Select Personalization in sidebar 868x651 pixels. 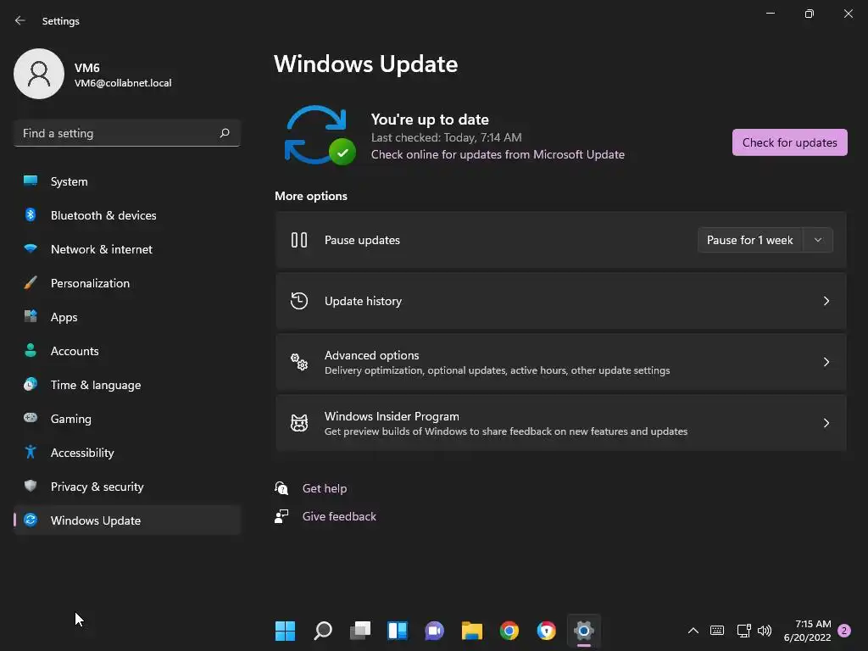click(127, 283)
